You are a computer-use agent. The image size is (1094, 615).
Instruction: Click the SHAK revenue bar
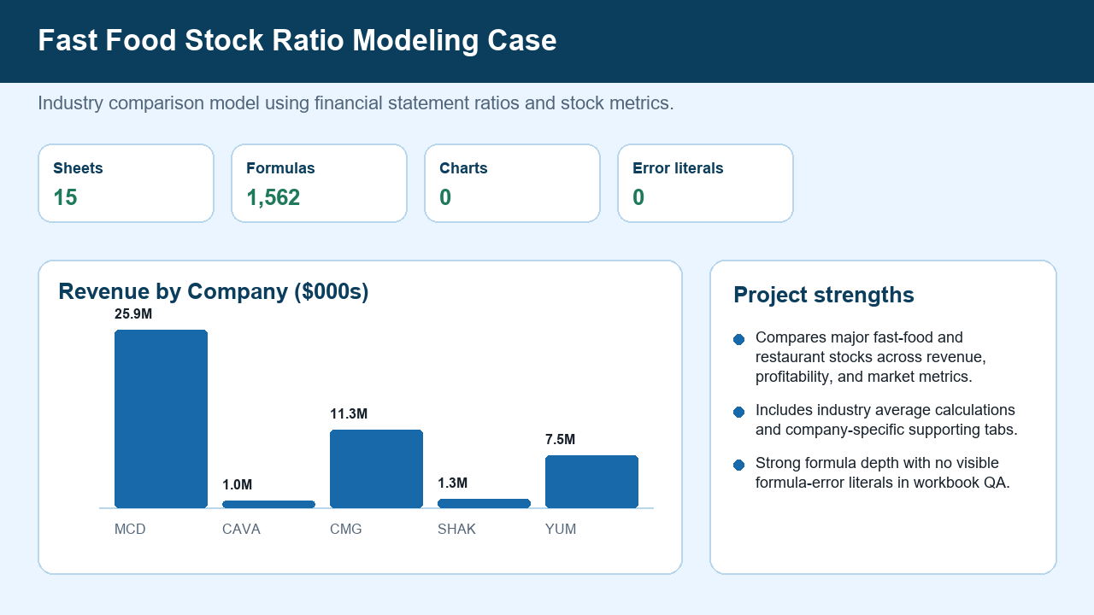pos(484,503)
